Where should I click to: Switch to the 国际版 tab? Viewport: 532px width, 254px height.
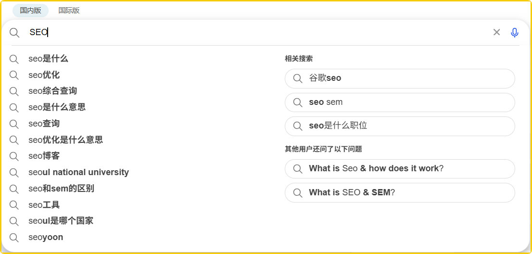[69, 10]
